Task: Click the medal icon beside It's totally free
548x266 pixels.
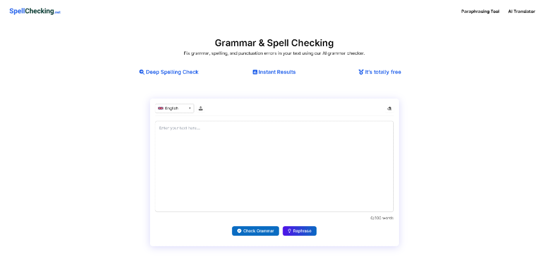Action: click(361, 72)
